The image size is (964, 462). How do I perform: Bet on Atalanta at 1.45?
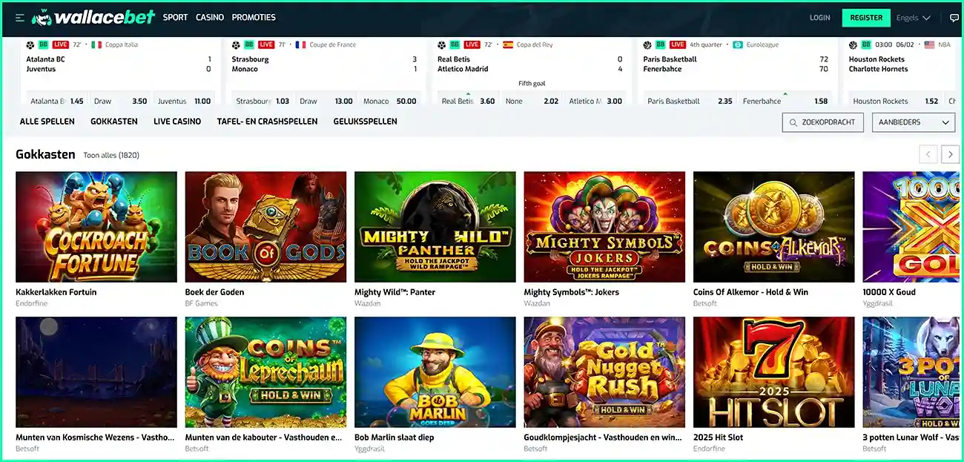58,99
